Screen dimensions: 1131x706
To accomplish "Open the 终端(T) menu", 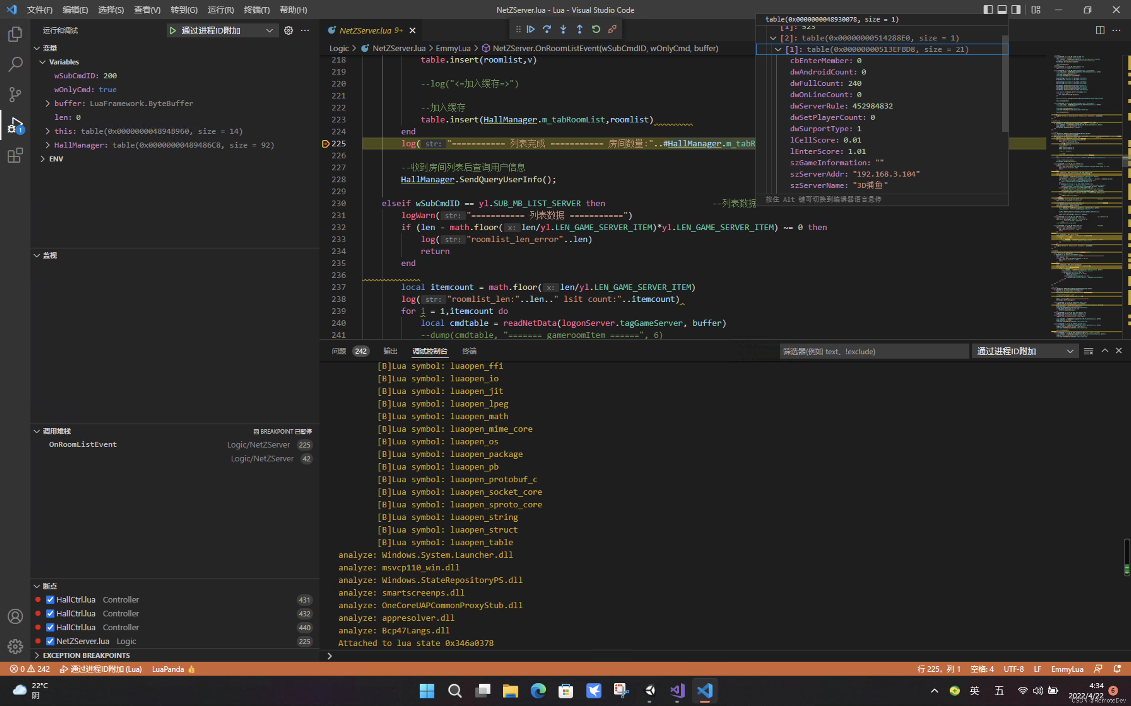I will [x=257, y=10].
